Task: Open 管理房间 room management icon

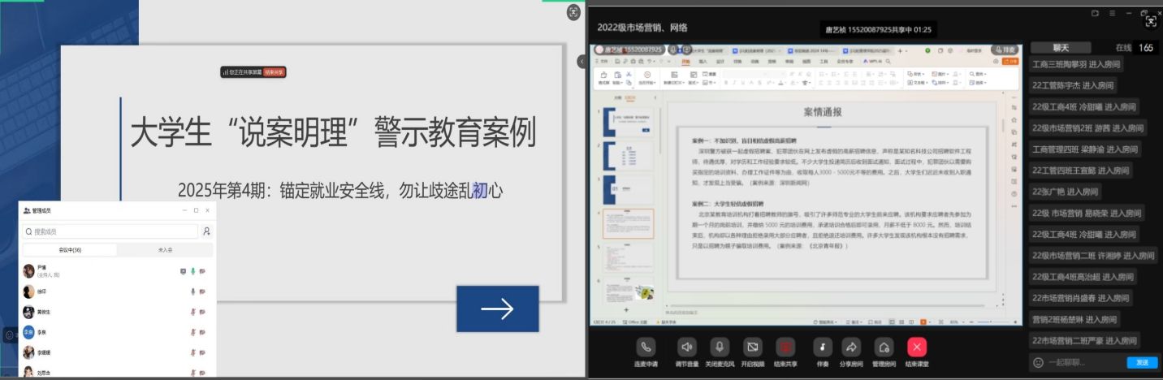Action: click(x=884, y=347)
